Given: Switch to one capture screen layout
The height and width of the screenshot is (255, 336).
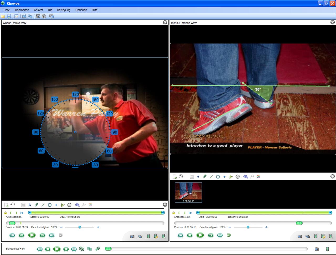Looking at the screenshot, I should coord(38,16).
